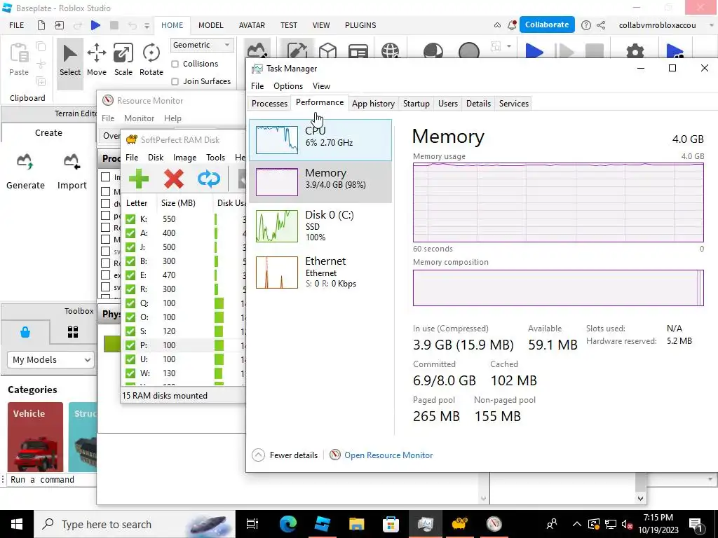Enable the Collisions checkbox

coord(175,64)
